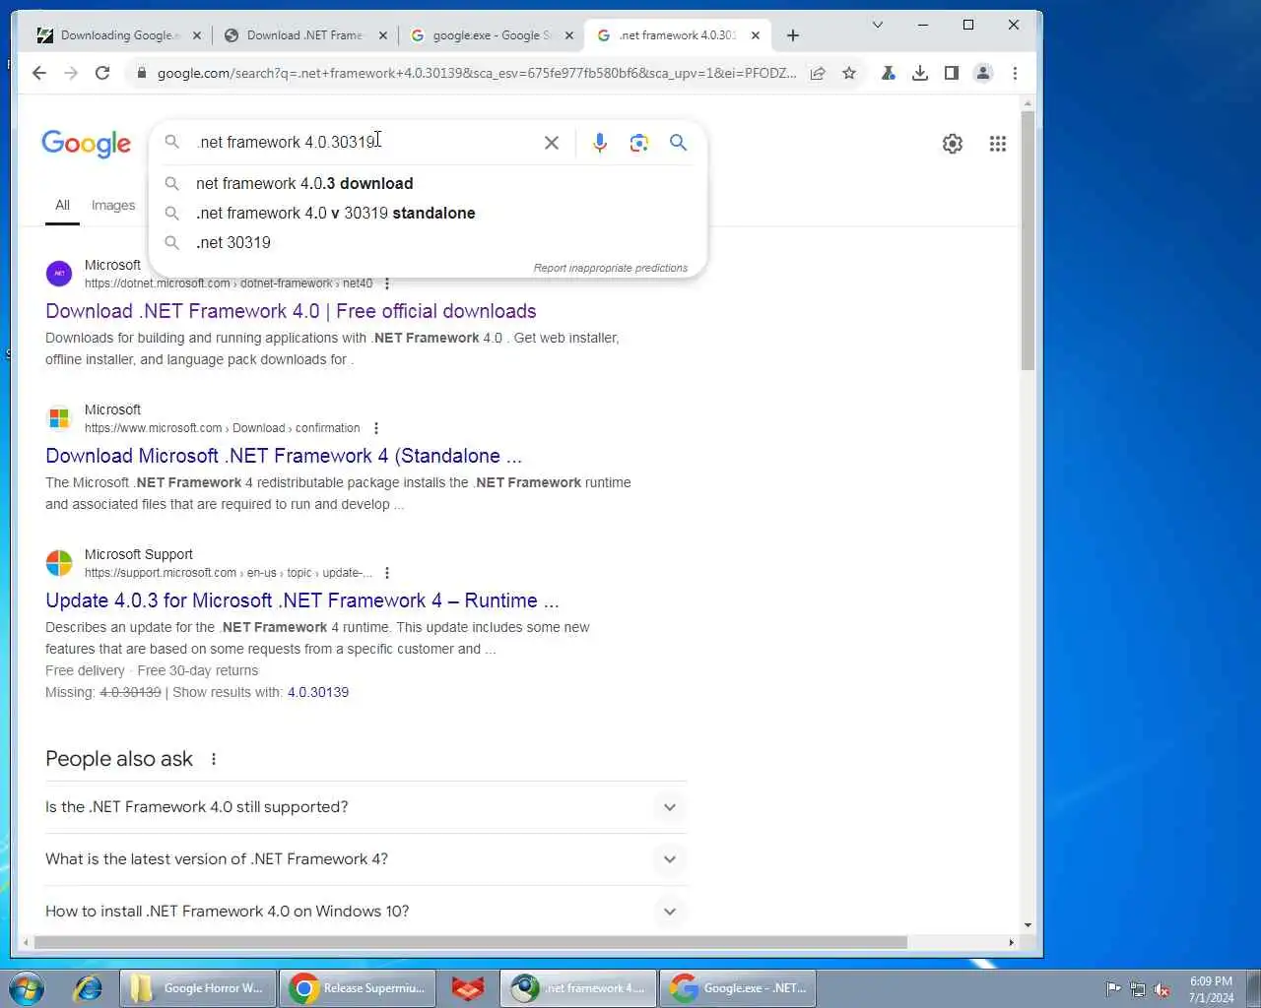The image size is (1261, 1008).
Task: Launch Internet Explorer from taskbar
Action: click(88, 987)
